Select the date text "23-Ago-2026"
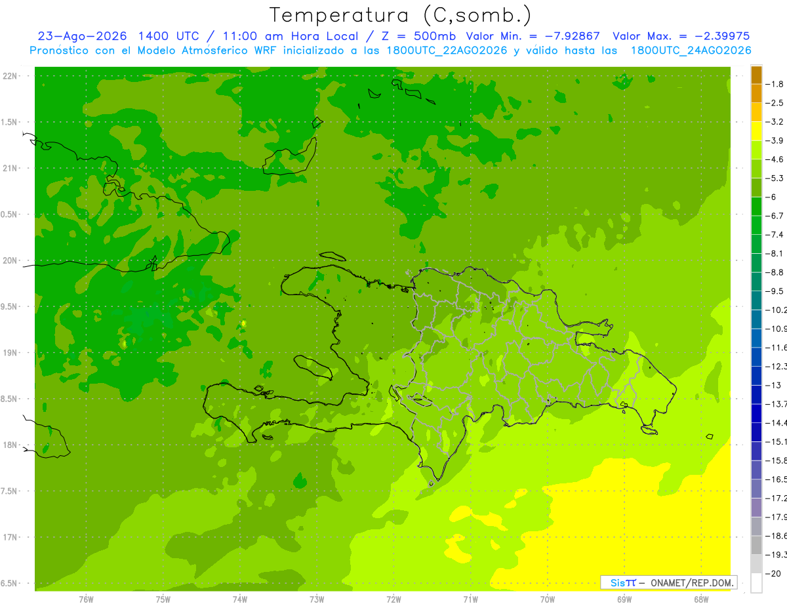The image size is (787, 608). click(82, 36)
